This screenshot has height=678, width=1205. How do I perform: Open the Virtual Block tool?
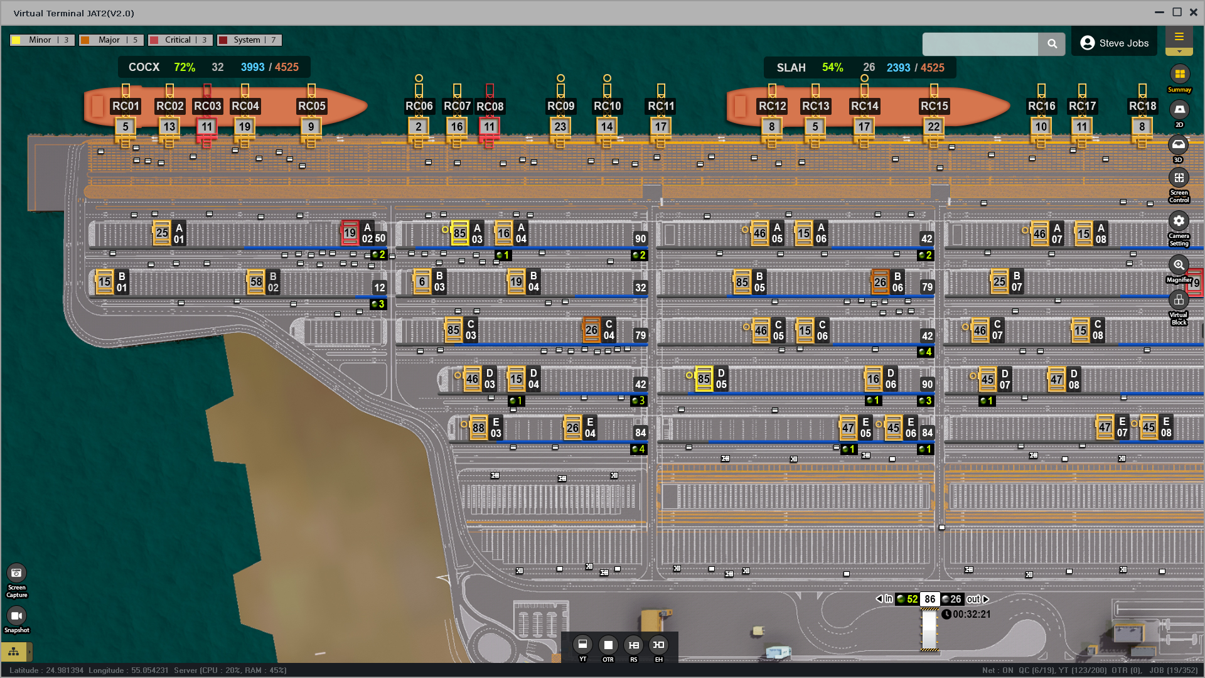(x=1179, y=300)
